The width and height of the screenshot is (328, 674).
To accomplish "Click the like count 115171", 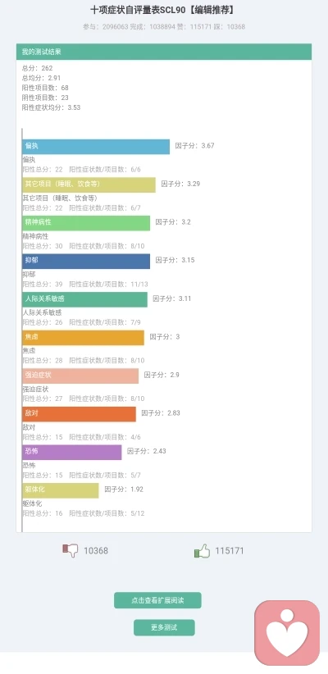I will [x=229, y=551].
